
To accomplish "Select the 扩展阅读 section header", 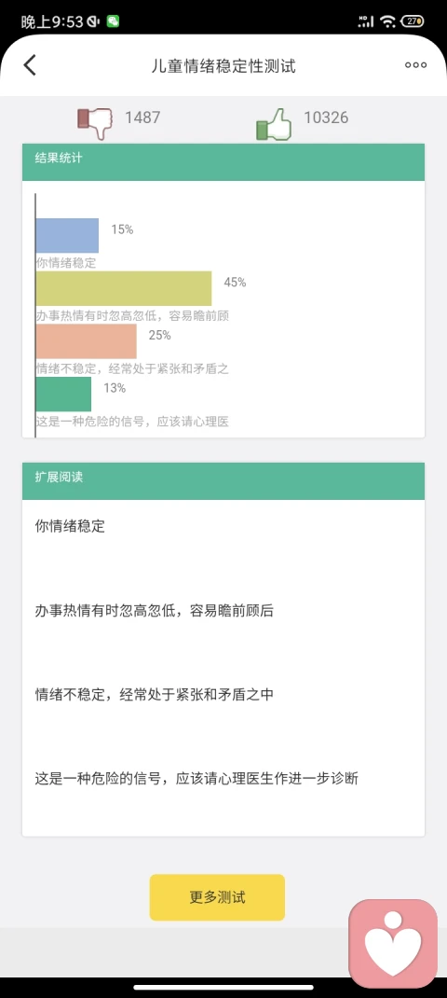I will coord(223,480).
